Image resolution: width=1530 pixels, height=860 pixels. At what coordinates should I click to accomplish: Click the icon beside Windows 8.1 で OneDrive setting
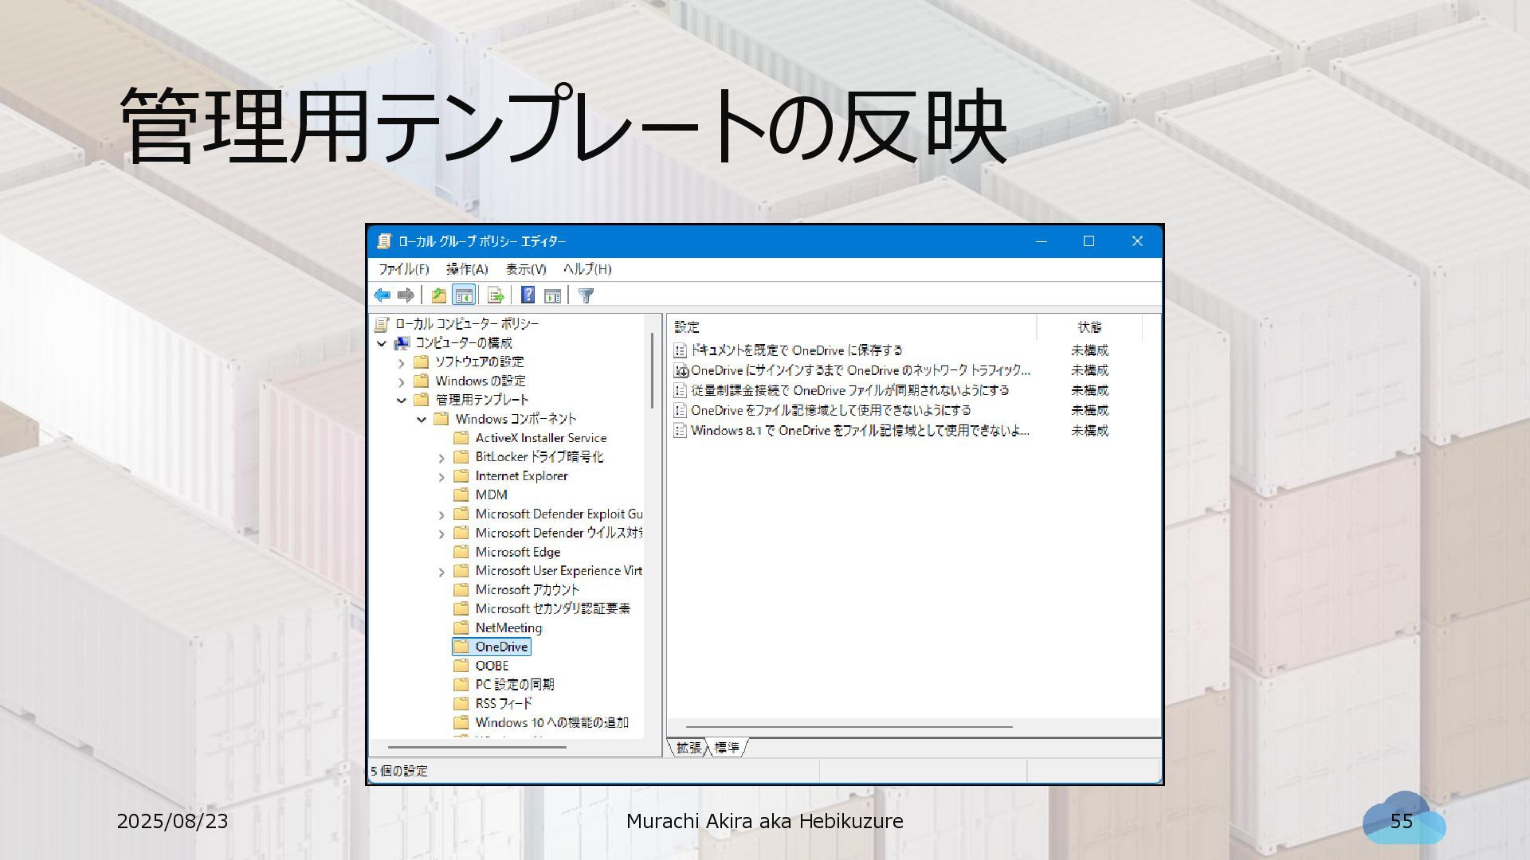pos(680,431)
